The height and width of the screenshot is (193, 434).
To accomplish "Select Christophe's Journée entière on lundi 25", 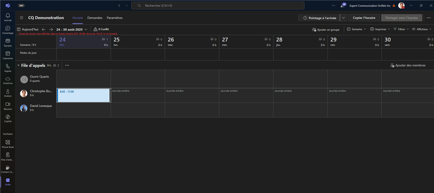I will tap(138, 95).
